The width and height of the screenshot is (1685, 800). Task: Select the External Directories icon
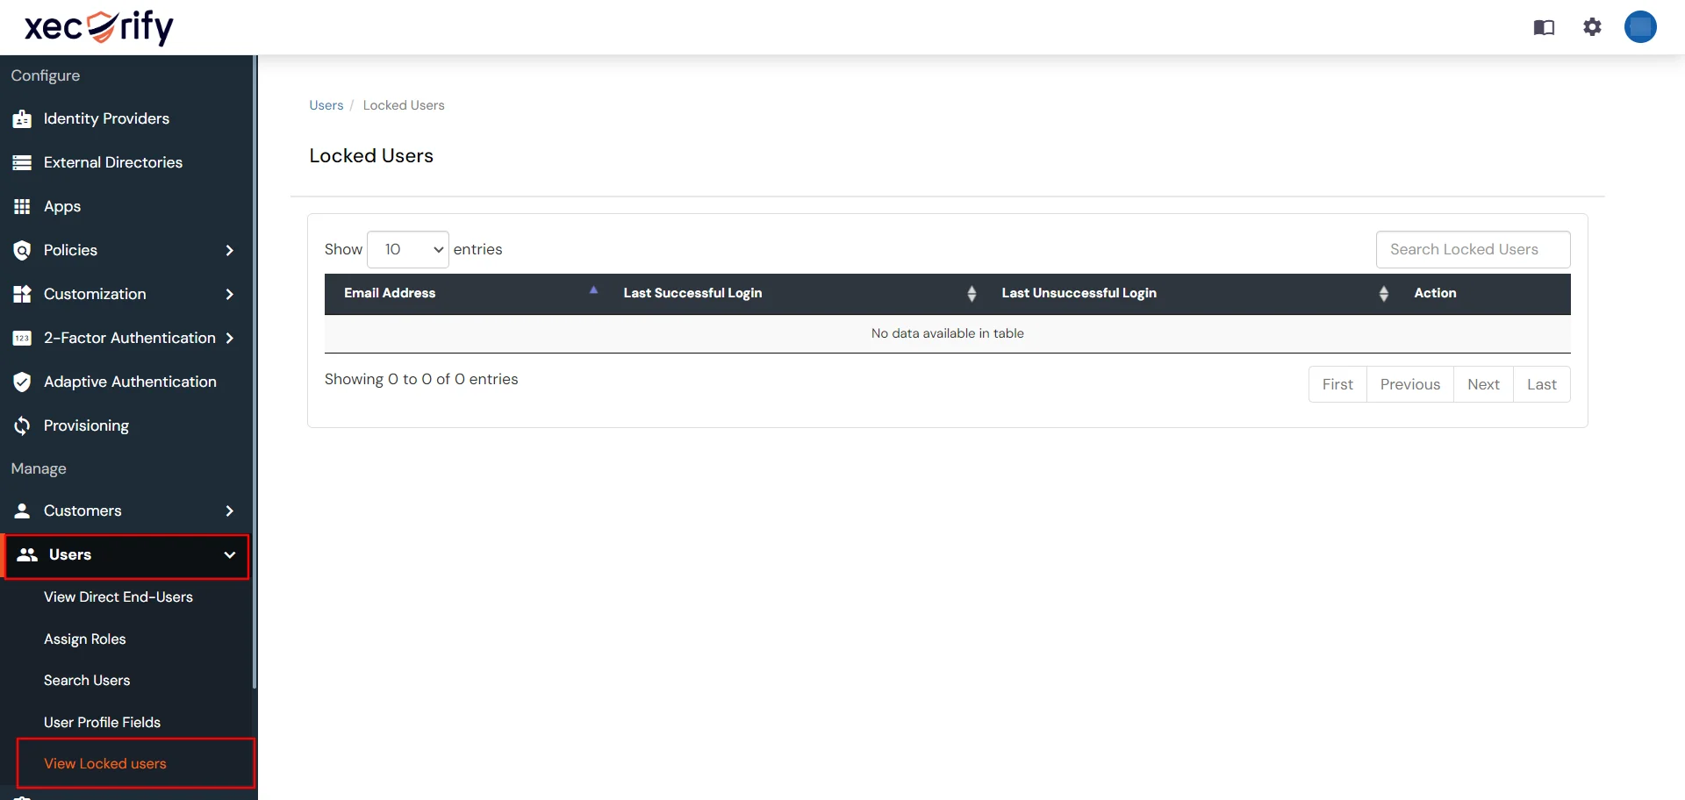coord(22,162)
